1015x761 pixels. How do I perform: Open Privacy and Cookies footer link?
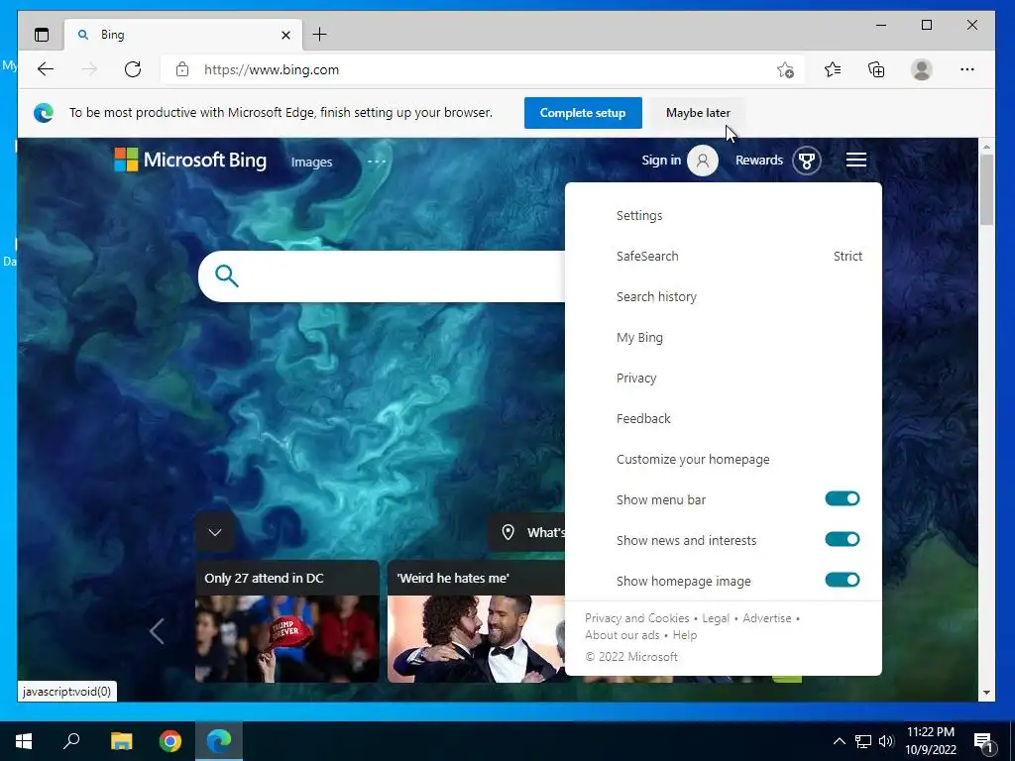tap(637, 618)
